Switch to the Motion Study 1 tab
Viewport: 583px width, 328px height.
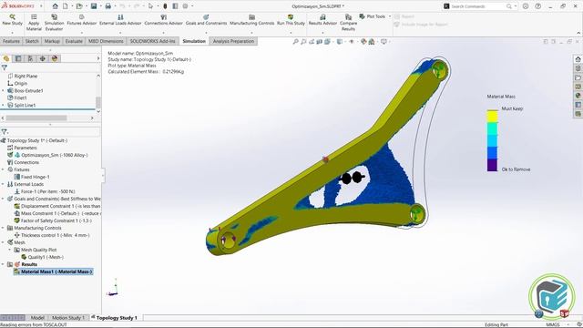pyautogui.click(x=68, y=318)
